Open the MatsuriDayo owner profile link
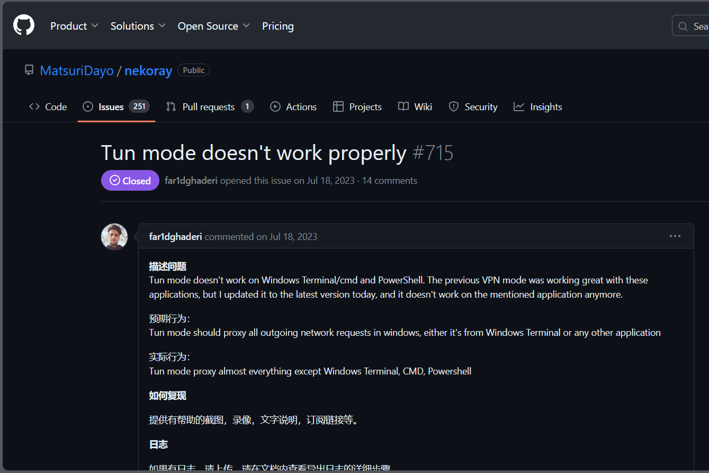709x473 pixels. coord(77,70)
